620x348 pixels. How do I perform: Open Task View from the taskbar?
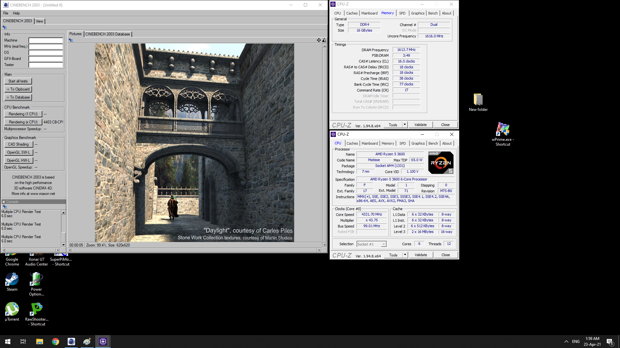click(x=23, y=342)
